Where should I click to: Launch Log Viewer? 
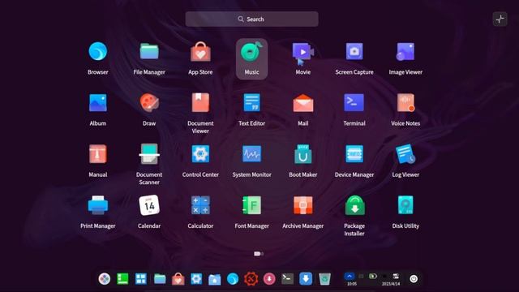tap(405, 154)
